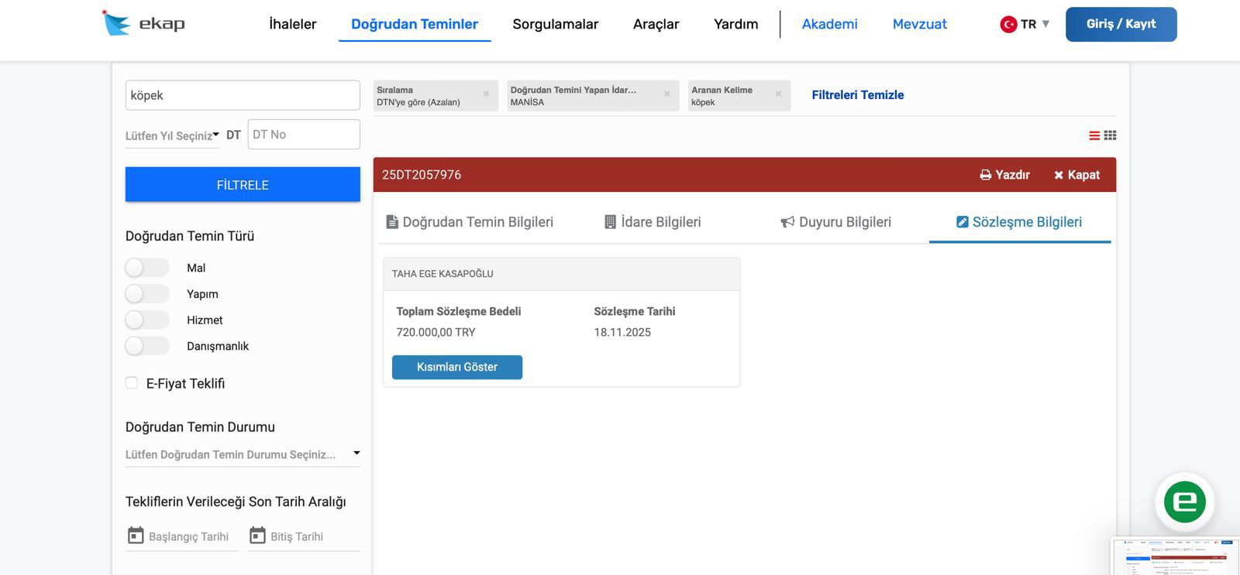Switch to list view icon
Image resolution: width=1240 pixels, height=575 pixels.
pyautogui.click(x=1094, y=135)
